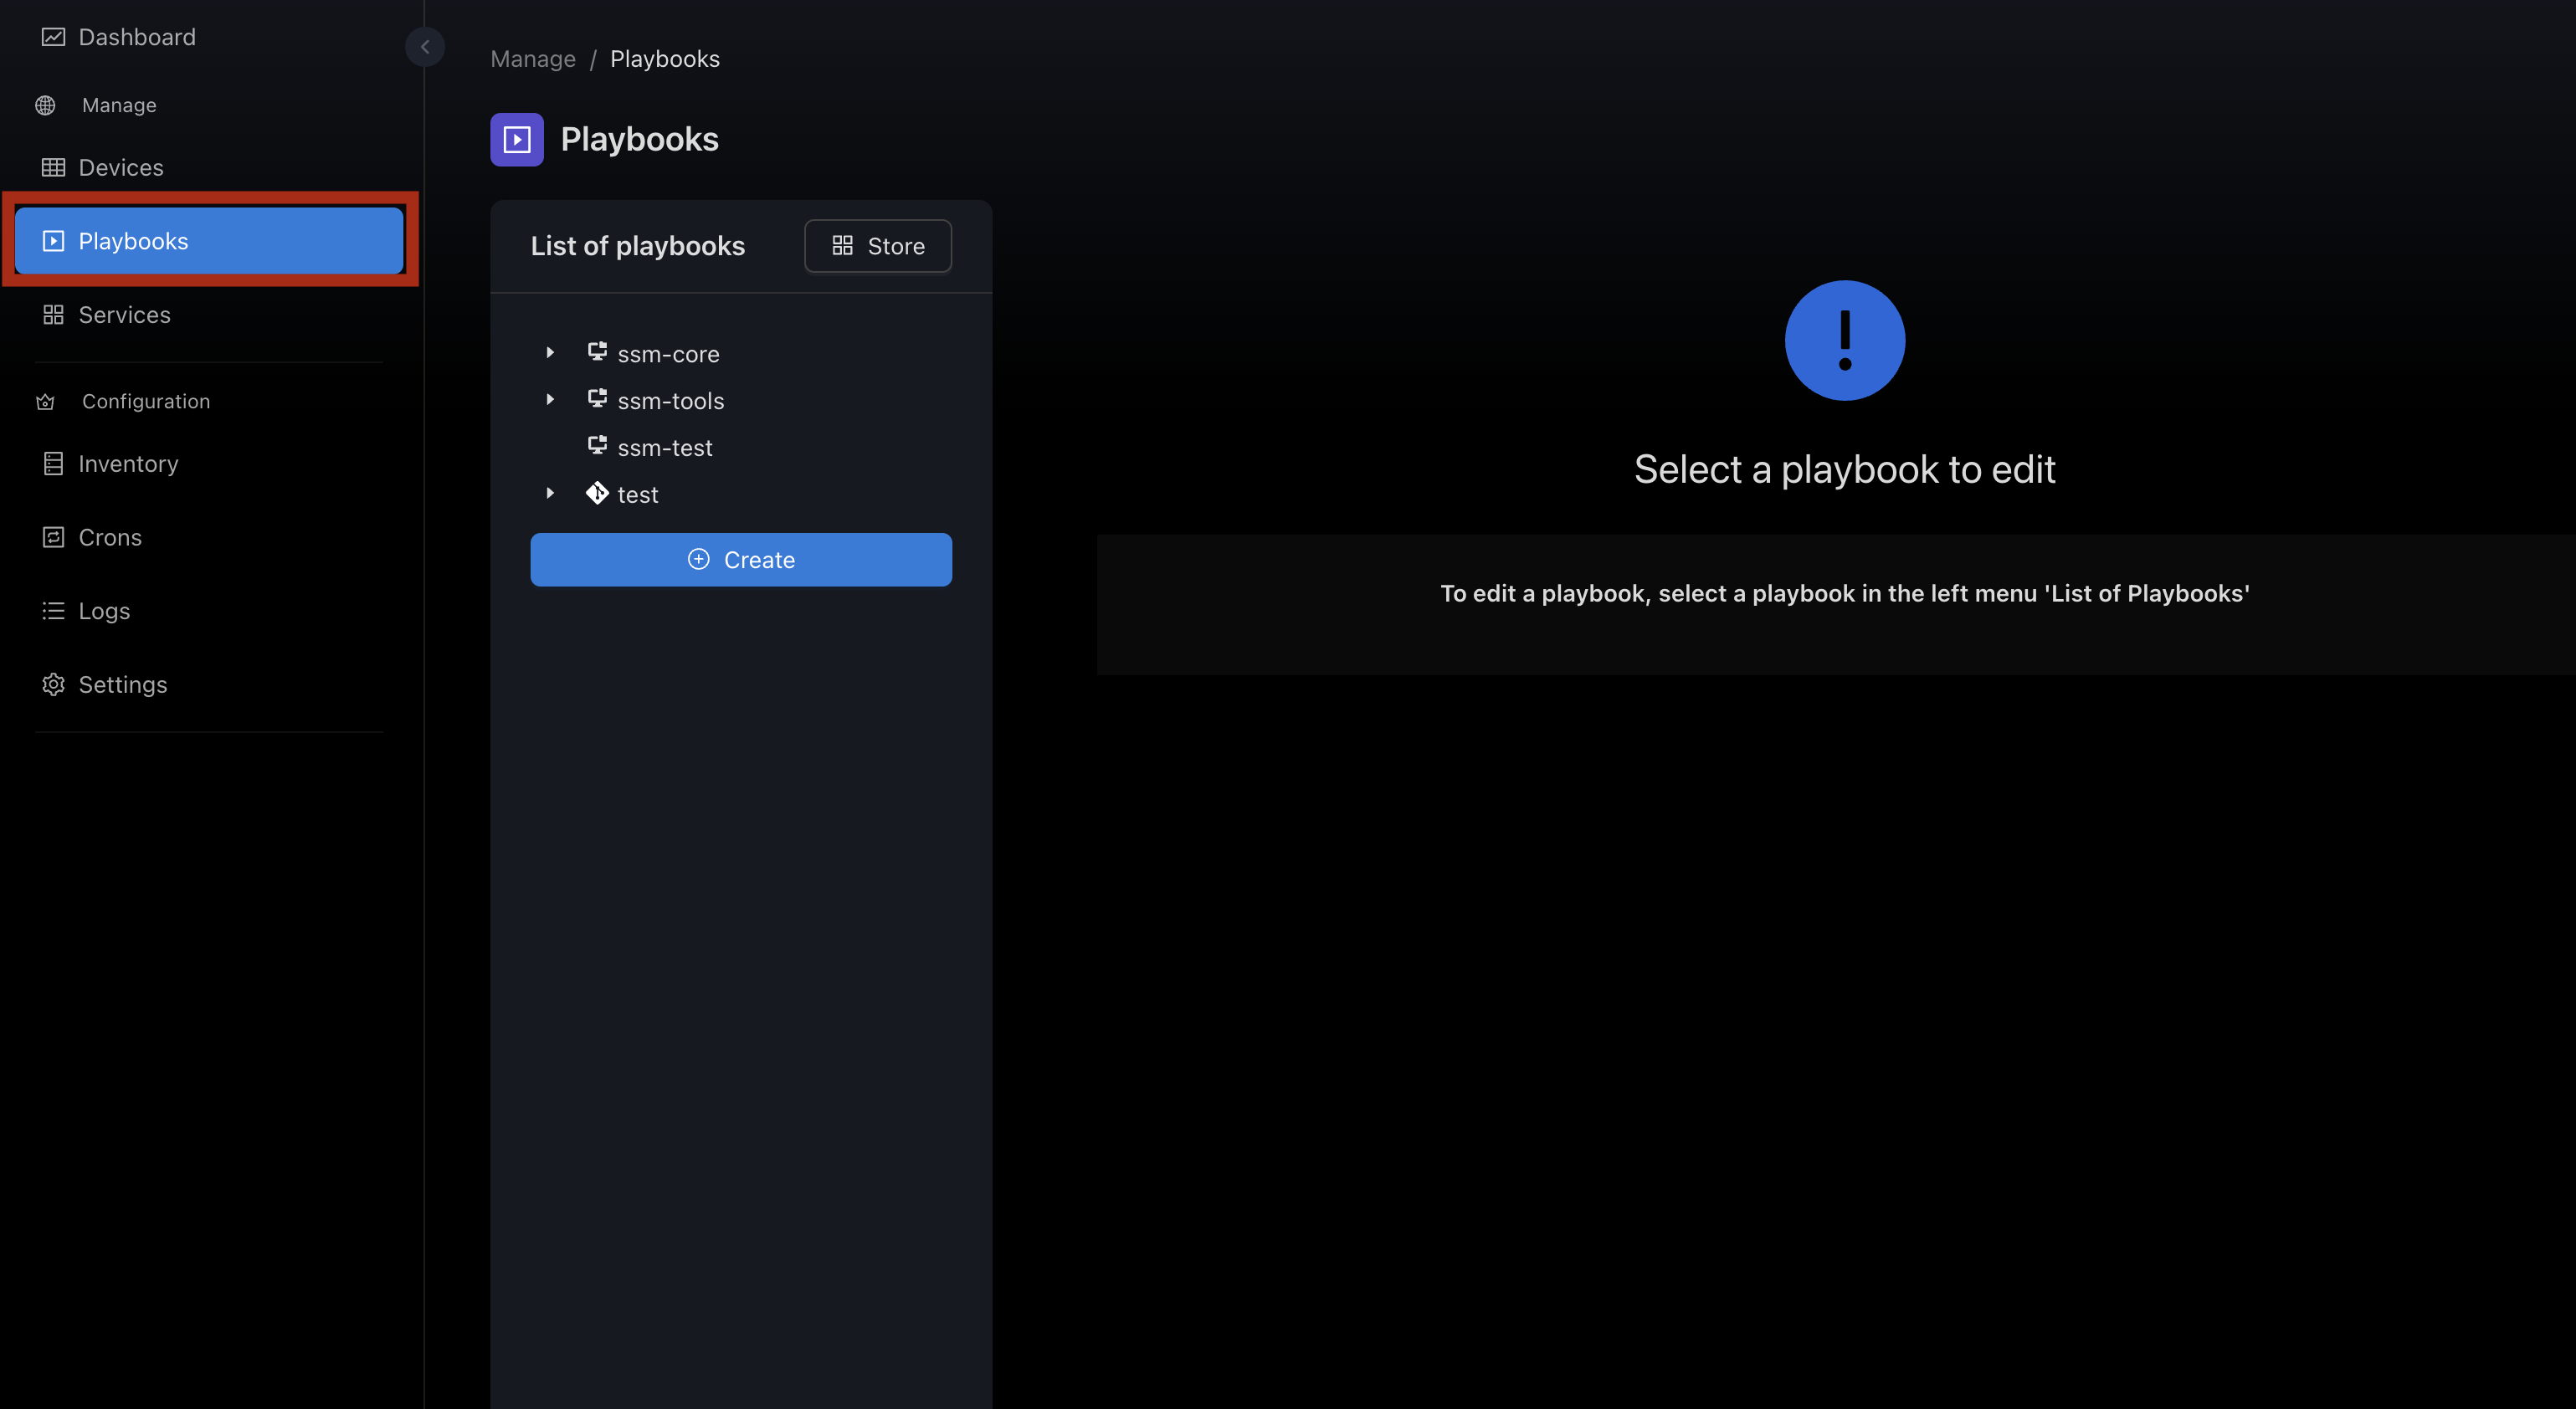Click the Create button
2576x1409 pixels.
click(x=742, y=559)
